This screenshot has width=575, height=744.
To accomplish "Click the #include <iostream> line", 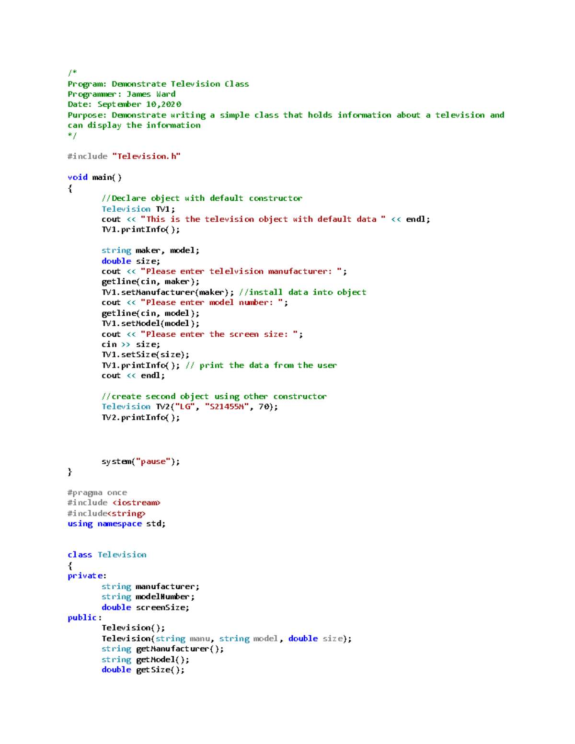I will click(x=114, y=503).
